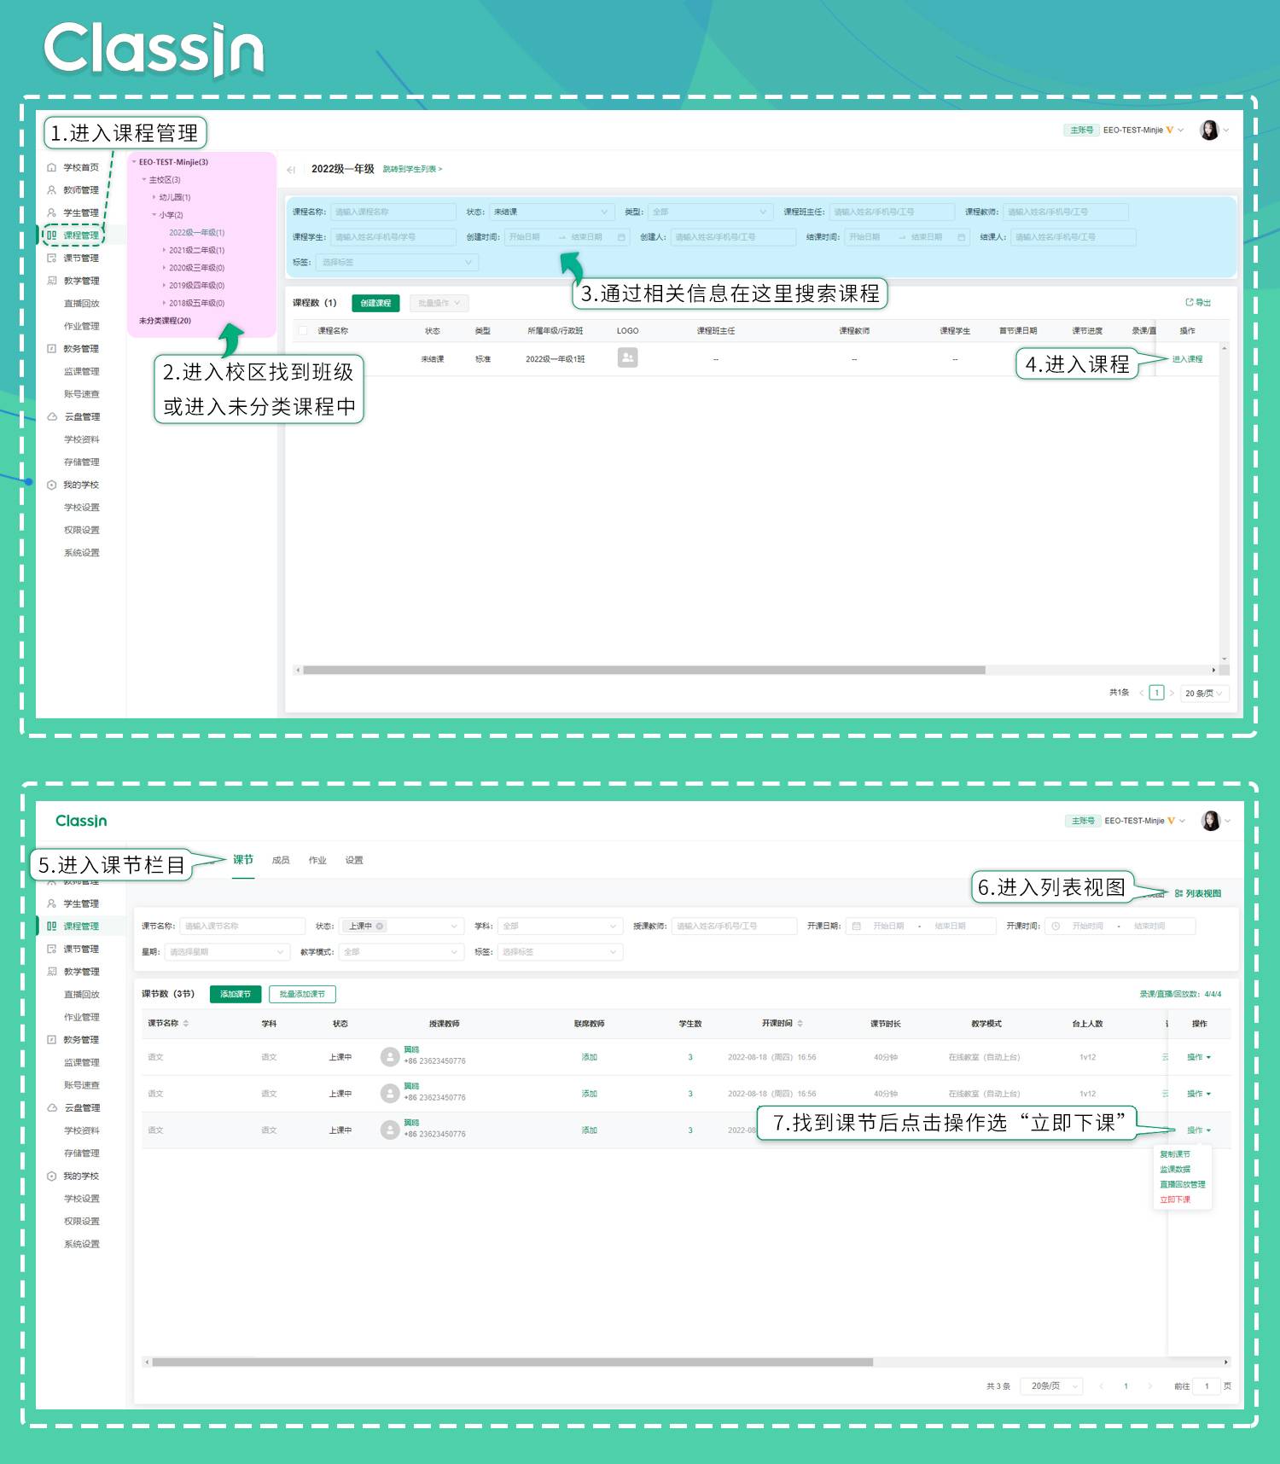Open 云盘管理 in the top screenshot sidebar

click(73, 417)
